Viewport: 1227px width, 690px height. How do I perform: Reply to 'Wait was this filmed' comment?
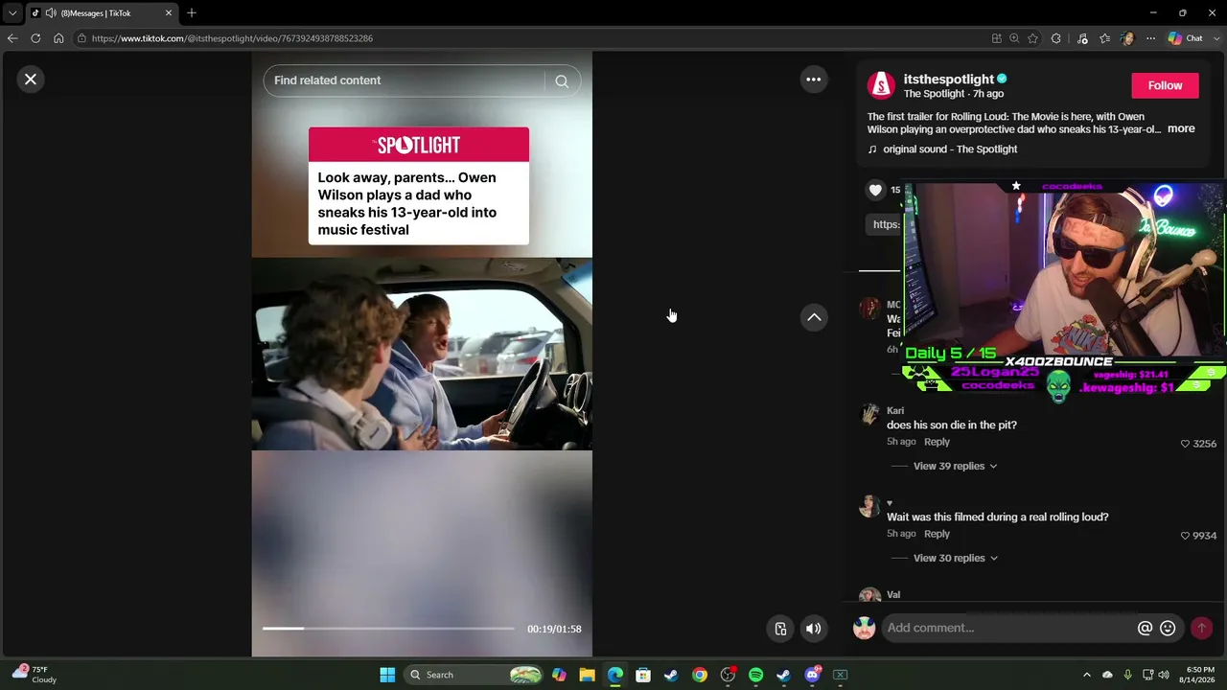click(x=937, y=534)
